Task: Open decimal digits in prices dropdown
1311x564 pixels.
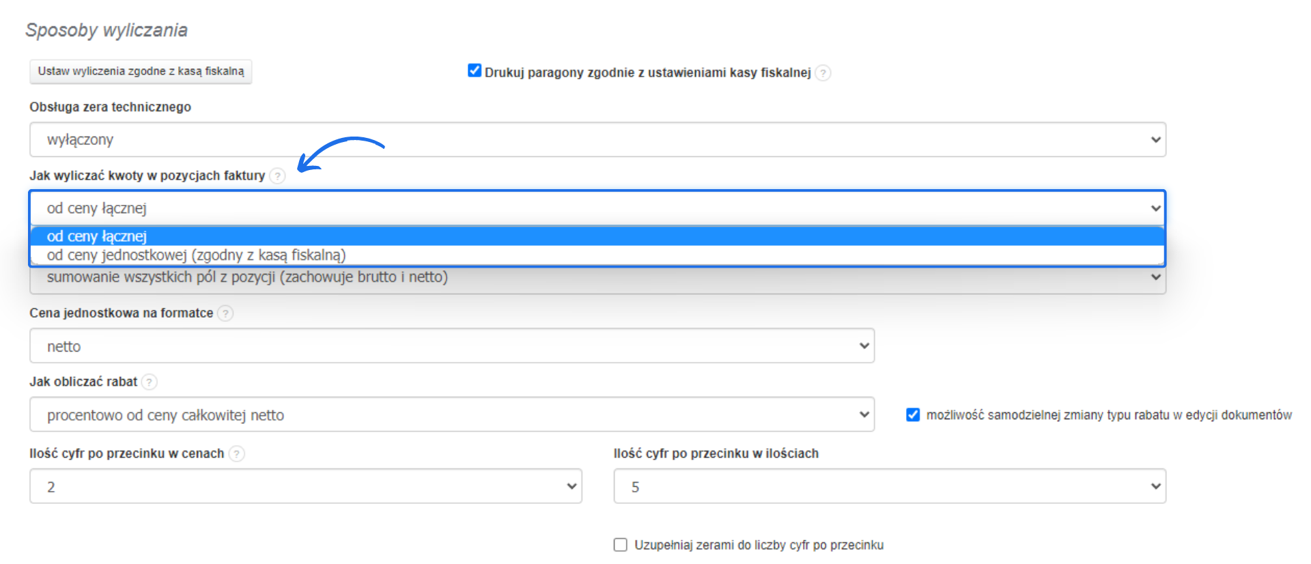Action: click(305, 487)
